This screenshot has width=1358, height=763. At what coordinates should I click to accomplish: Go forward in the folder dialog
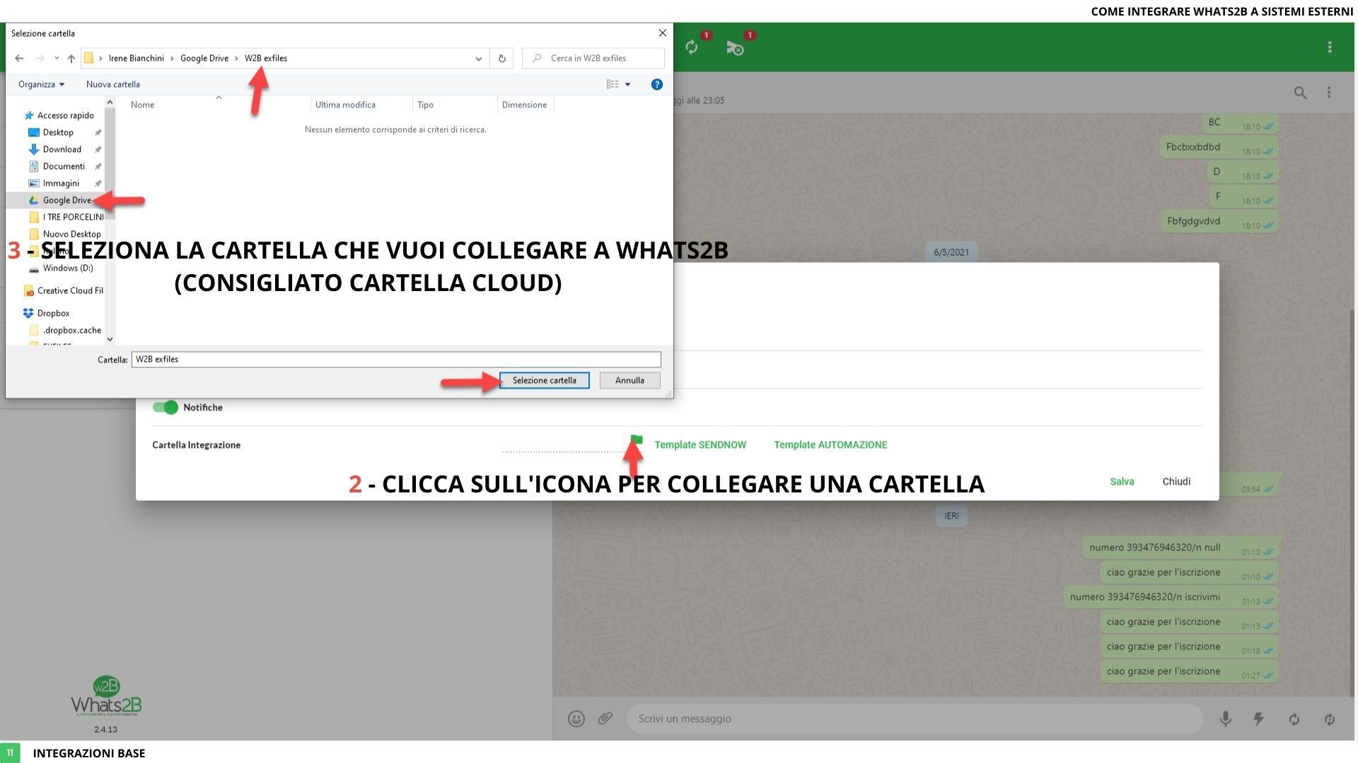tap(40, 58)
